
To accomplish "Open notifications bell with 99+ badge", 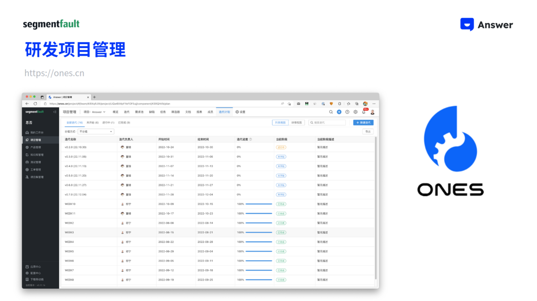I will [x=364, y=111].
